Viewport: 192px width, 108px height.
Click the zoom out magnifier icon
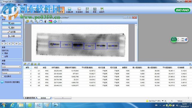tap(37, 21)
